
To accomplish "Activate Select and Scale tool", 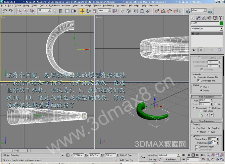I will [95, 11].
